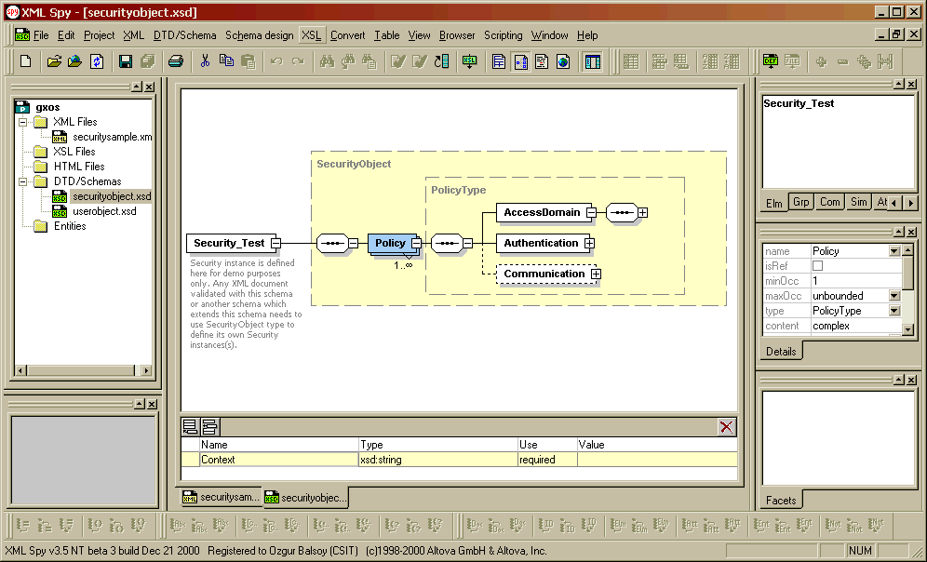Open the Schema design menu

tap(259, 35)
